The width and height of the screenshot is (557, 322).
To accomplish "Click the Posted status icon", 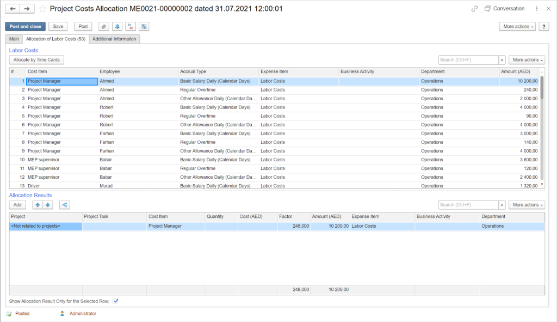I will click(x=9, y=314).
